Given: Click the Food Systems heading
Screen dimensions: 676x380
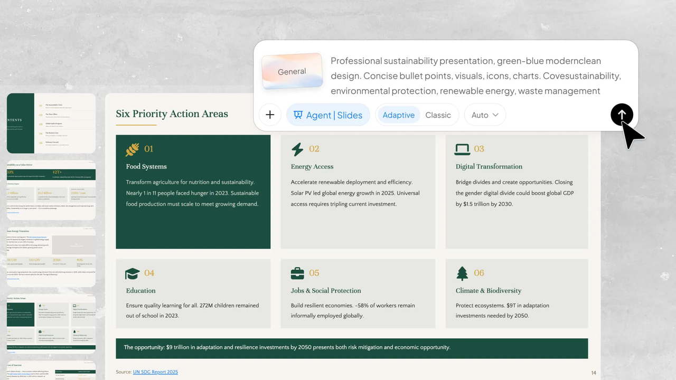Looking at the screenshot, I should [146, 166].
